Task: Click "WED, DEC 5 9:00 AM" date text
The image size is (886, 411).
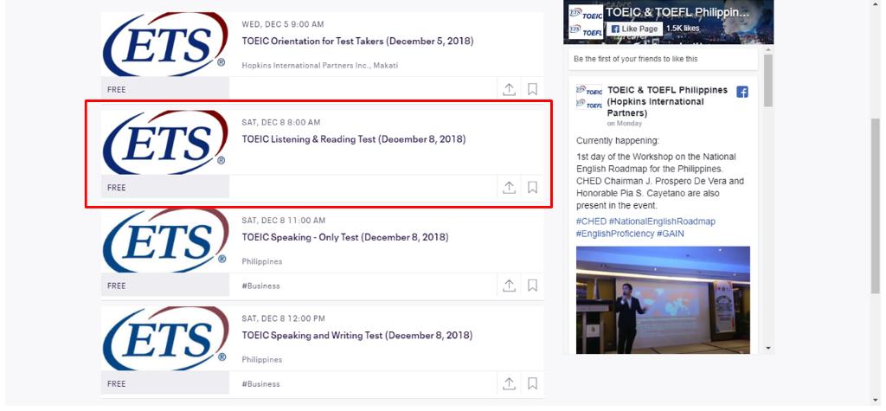Action: (x=283, y=24)
